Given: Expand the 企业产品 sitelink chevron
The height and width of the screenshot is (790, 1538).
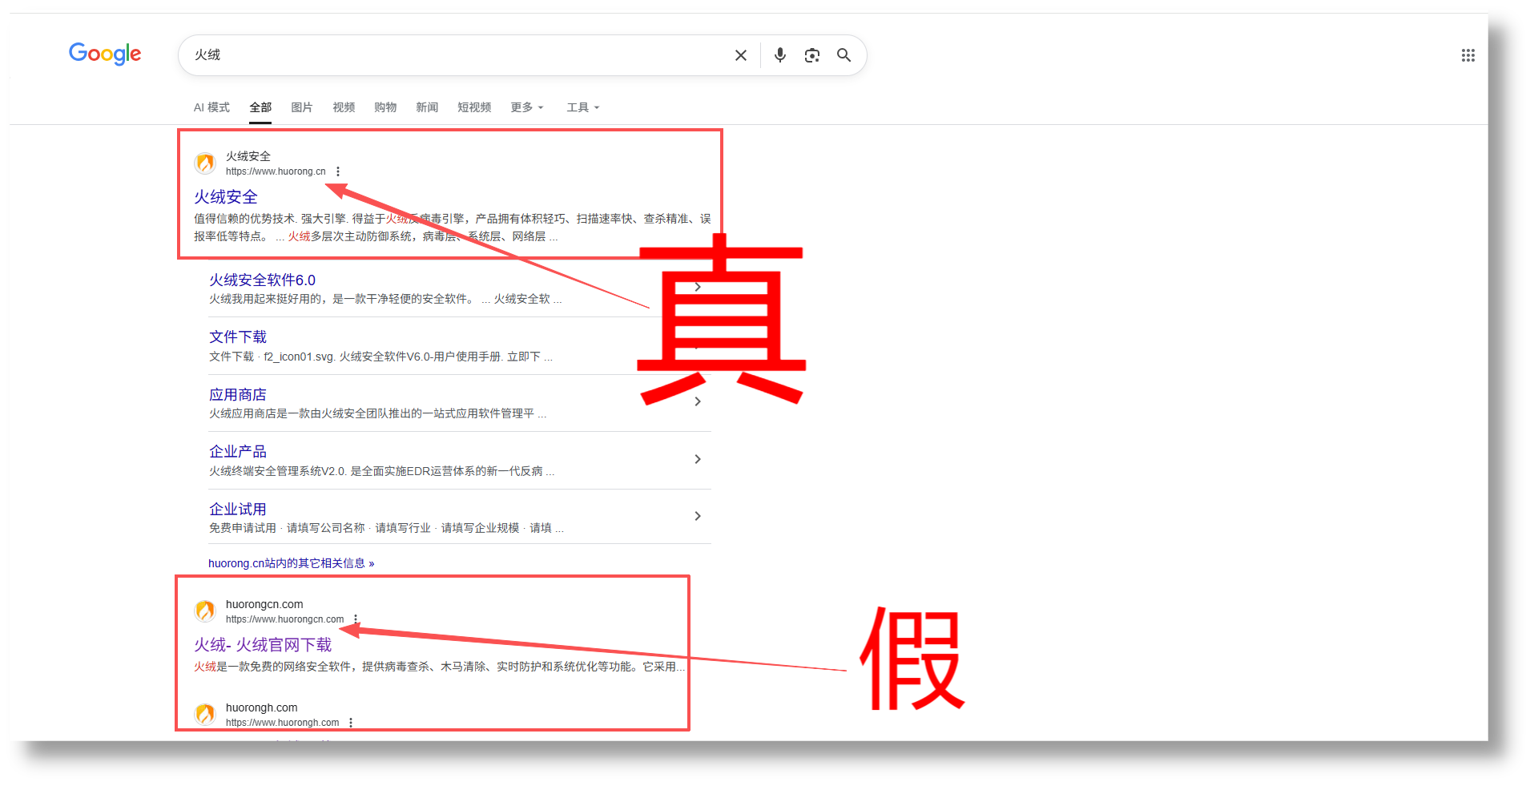Looking at the screenshot, I should [697, 458].
